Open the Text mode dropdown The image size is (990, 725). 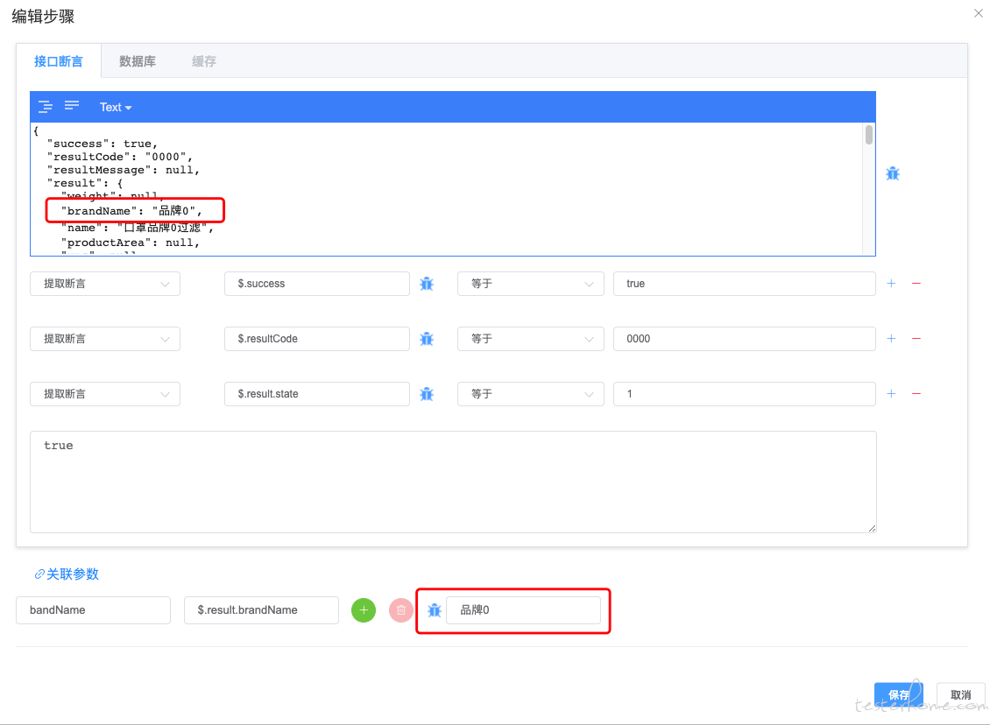116,108
